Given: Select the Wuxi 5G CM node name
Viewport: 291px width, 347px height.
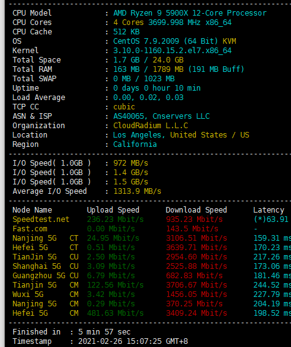Looking at the screenshot, I should point(46,294).
